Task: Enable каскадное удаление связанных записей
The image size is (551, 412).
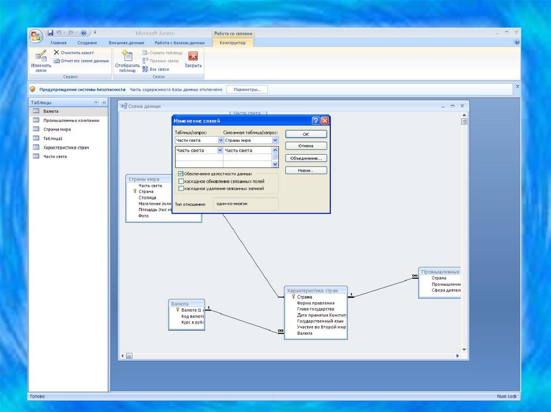Action: coord(181,189)
